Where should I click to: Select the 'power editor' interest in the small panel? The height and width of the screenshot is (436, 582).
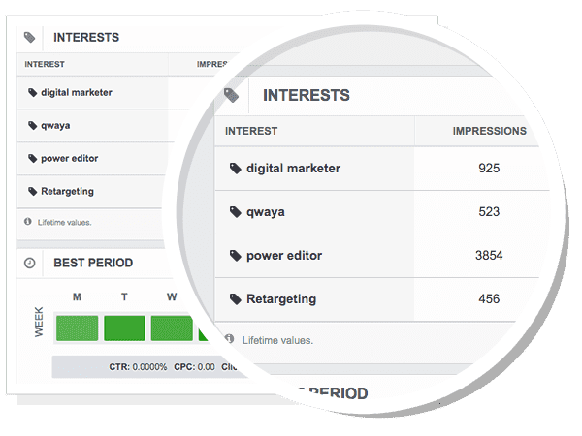coord(69,159)
